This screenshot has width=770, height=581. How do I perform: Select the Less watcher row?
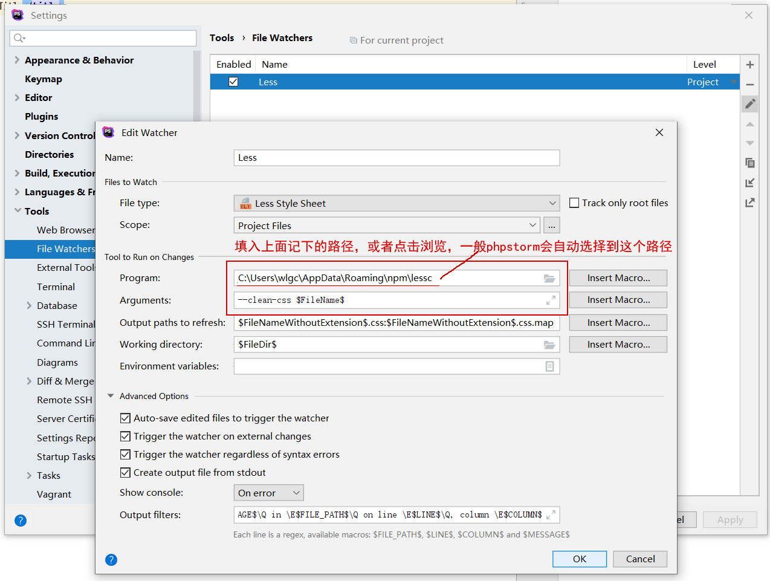(x=474, y=82)
